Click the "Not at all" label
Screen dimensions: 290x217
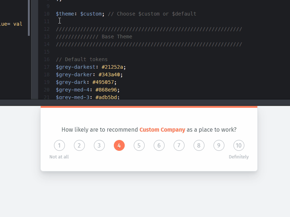[x=59, y=157]
